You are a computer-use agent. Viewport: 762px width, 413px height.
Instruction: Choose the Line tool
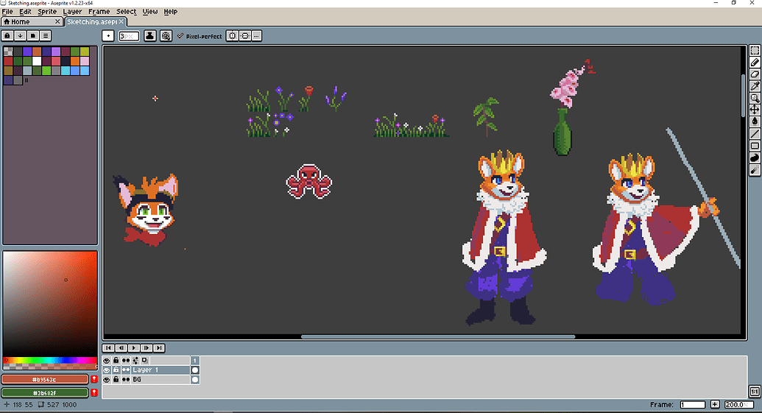(755, 134)
